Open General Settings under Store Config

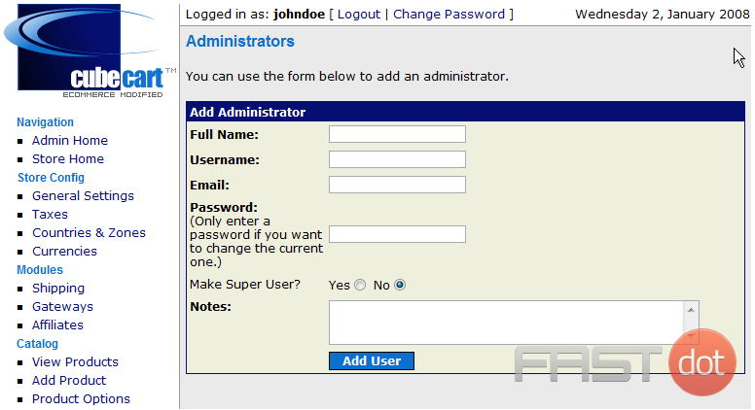83,196
